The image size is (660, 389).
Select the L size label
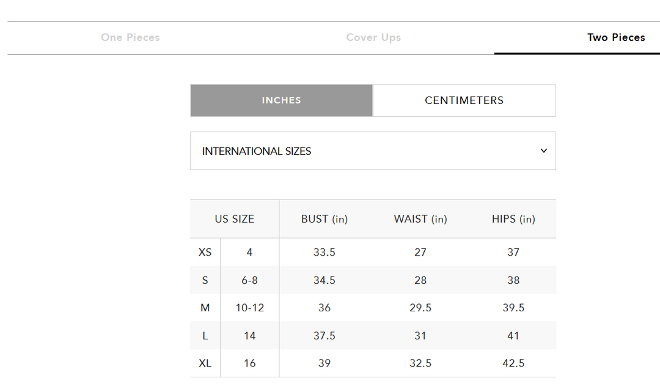click(205, 336)
